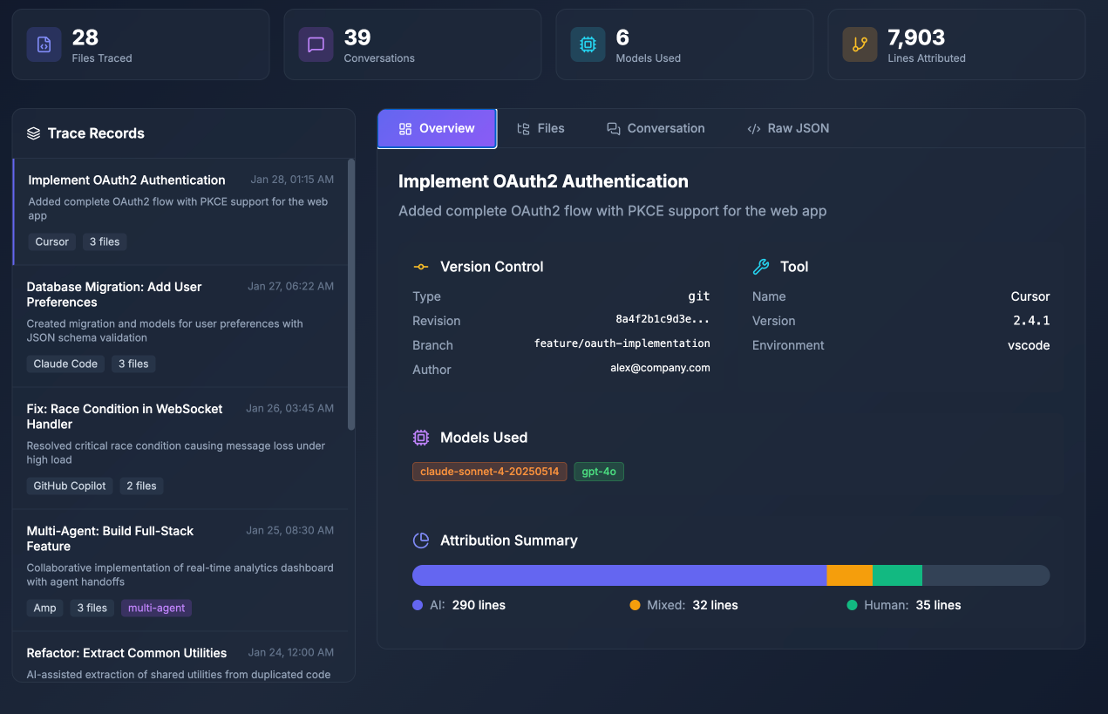Click the purple AI segment of the attribution bar

pos(619,575)
